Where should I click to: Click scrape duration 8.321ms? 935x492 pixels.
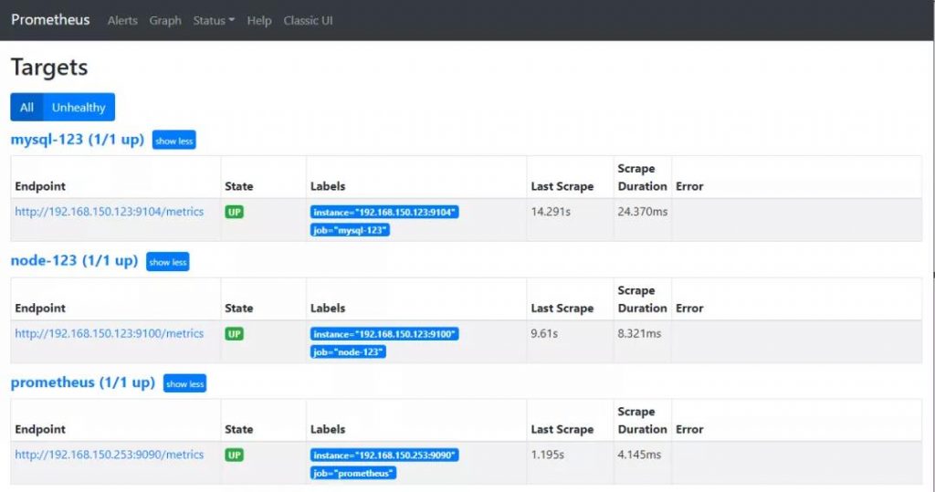(x=639, y=333)
